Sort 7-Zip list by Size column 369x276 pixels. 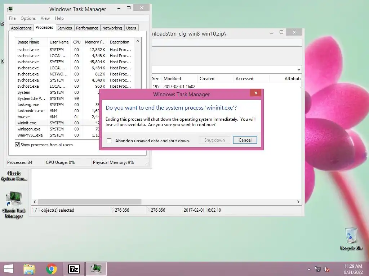click(x=156, y=79)
